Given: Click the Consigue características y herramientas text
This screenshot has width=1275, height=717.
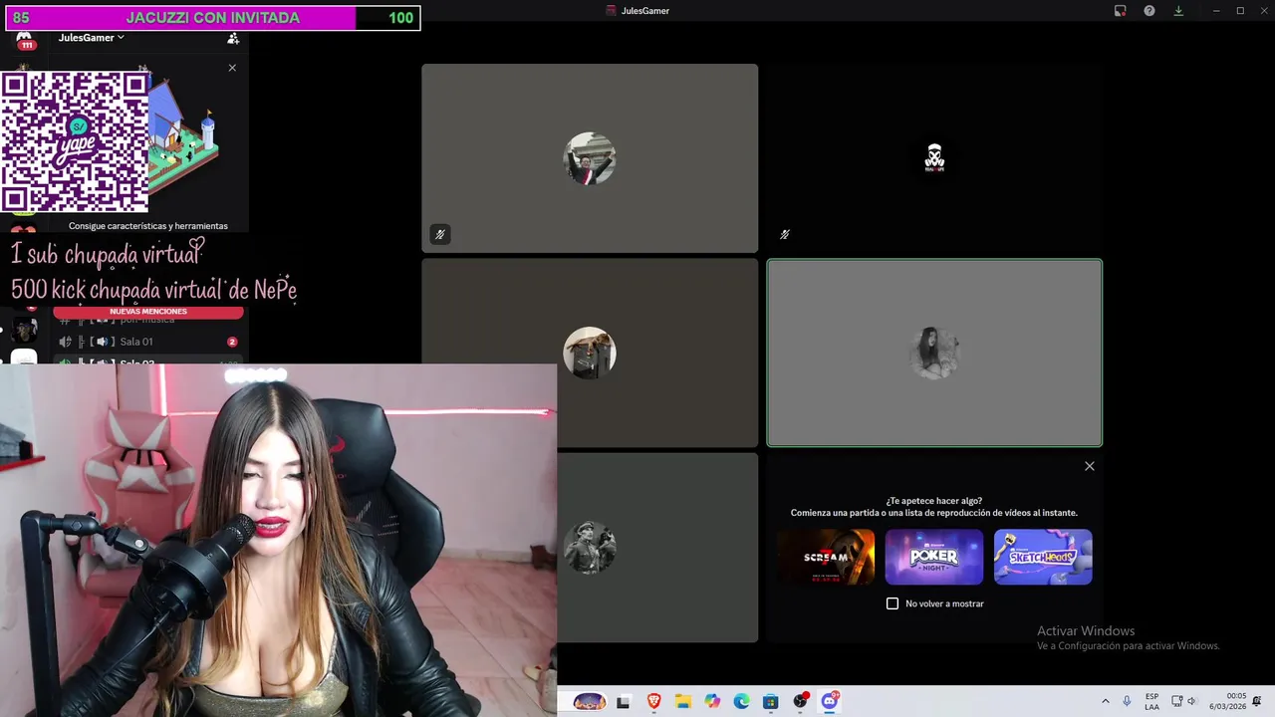Looking at the screenshot, I should (x=148, y=226).
